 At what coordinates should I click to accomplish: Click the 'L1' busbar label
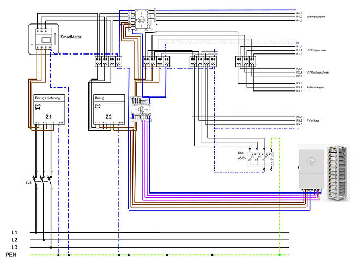point(14,232)
